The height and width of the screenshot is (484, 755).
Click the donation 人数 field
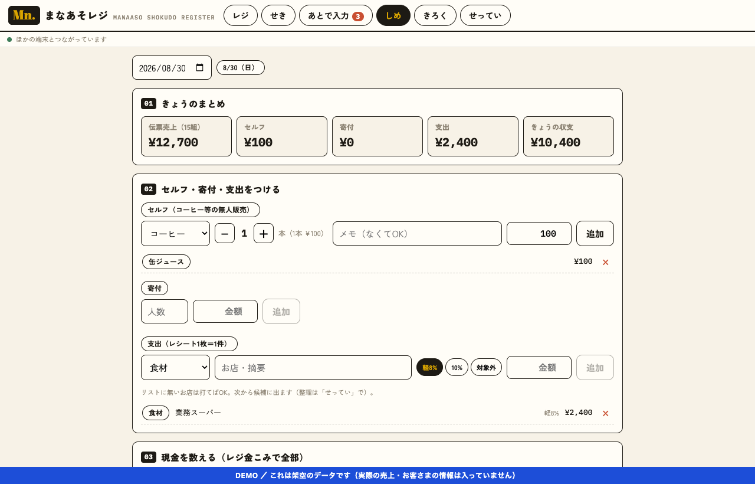165,311
